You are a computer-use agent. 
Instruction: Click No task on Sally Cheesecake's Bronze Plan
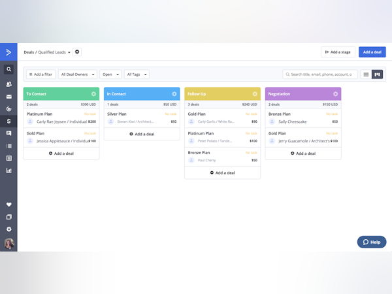[x=332, y=114]
